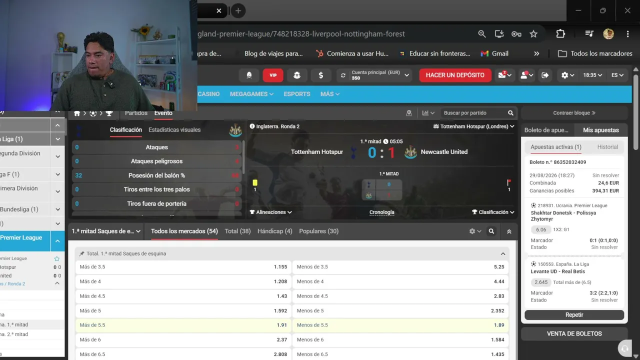The image size is (640, 360).
Task: Show more hidden bookmarks
Action: pyautogui.click(x=536, y=53)
